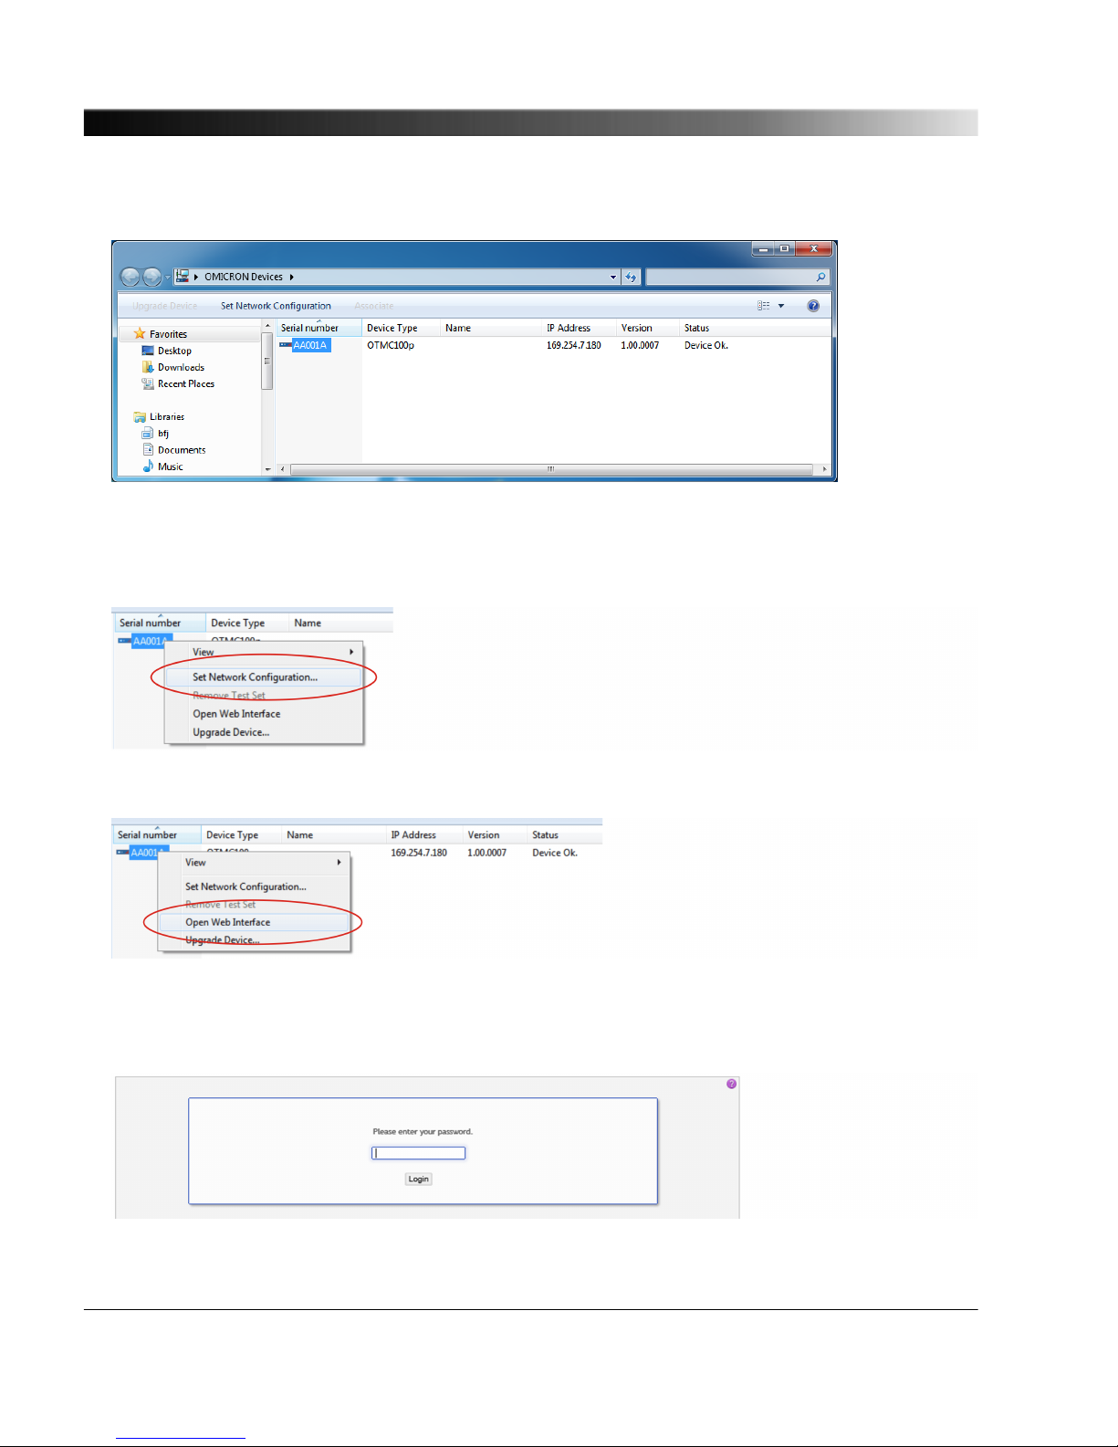Click the refresh button beside the address bar
Viewport: 1118px width, 1447px height.
pyautogui.click(x=631, y=277)
